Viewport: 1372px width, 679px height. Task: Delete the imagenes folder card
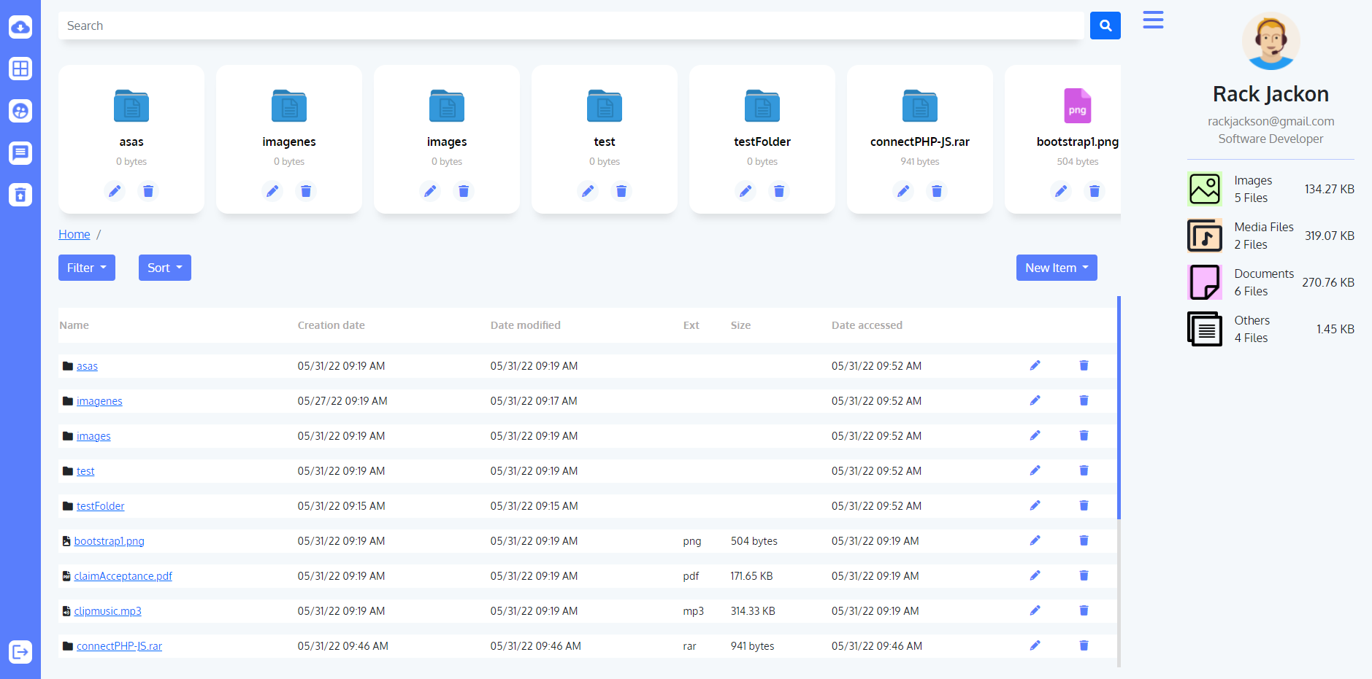pos(306,191)
